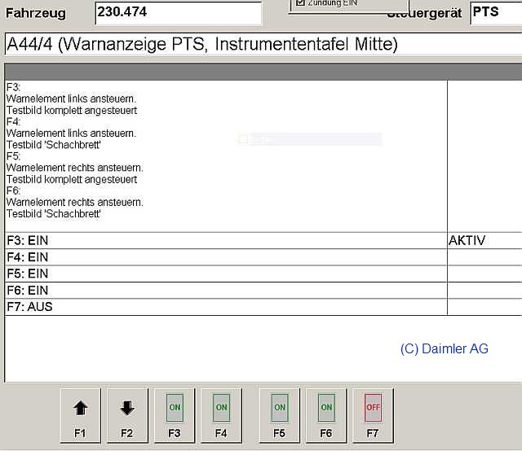Click the Fahrzeug field showing 230.474
The height and width of the screenshot is (451, 522).
[x=178, y=13]
